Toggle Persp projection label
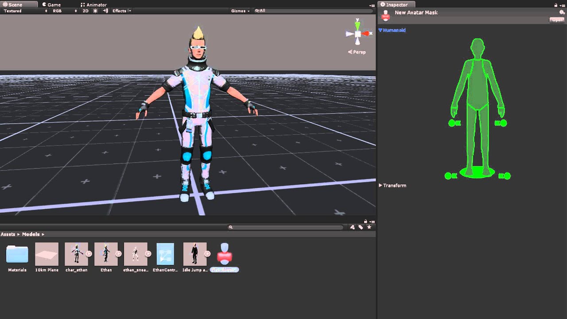The image size is (567, 319). (357, 52)
